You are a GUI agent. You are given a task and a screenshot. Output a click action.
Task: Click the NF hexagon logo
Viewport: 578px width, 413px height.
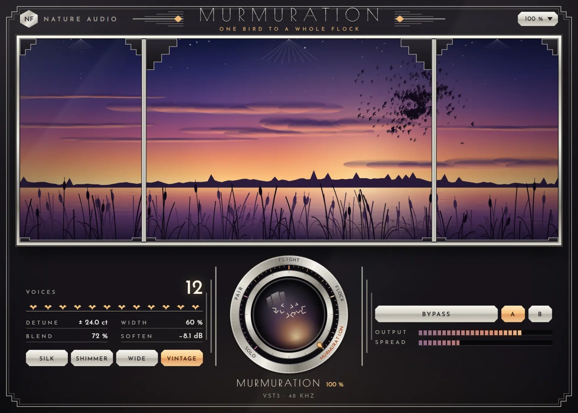coord(29,19)
